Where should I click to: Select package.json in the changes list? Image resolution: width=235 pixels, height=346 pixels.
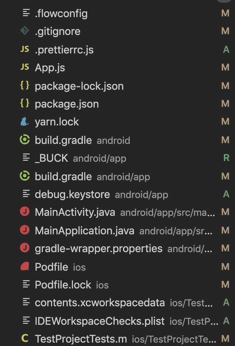[67, 104]
